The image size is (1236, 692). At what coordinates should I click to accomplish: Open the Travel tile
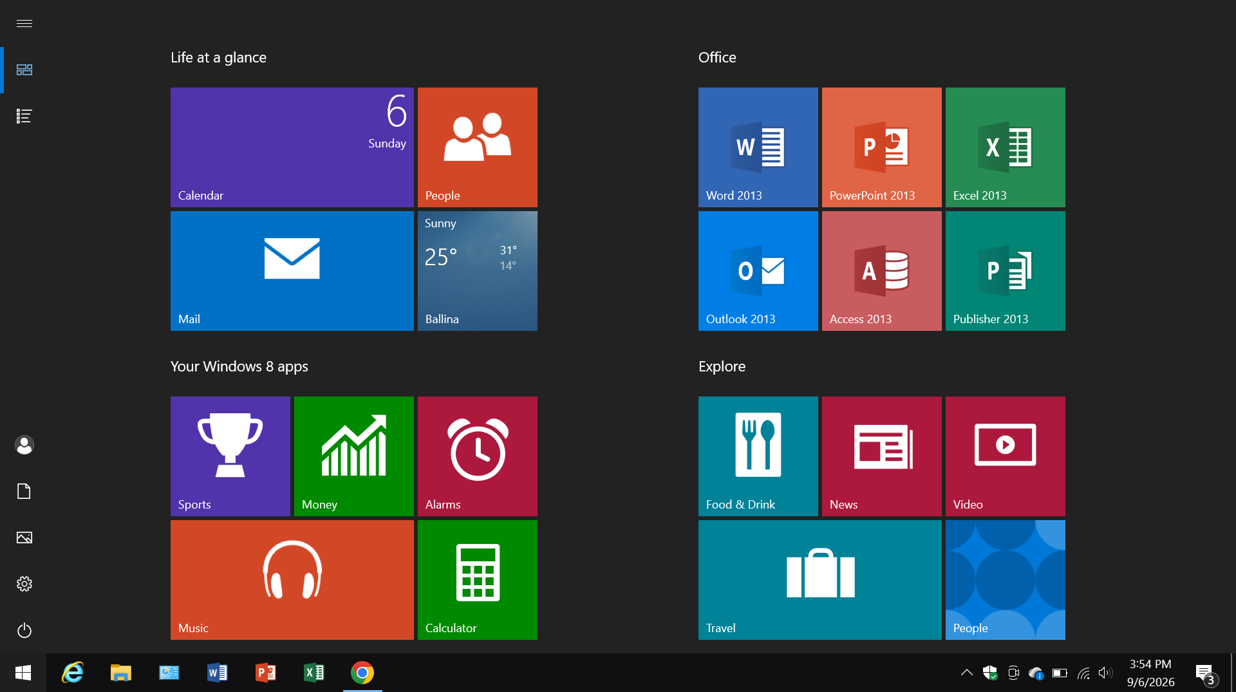coord(820,580)
